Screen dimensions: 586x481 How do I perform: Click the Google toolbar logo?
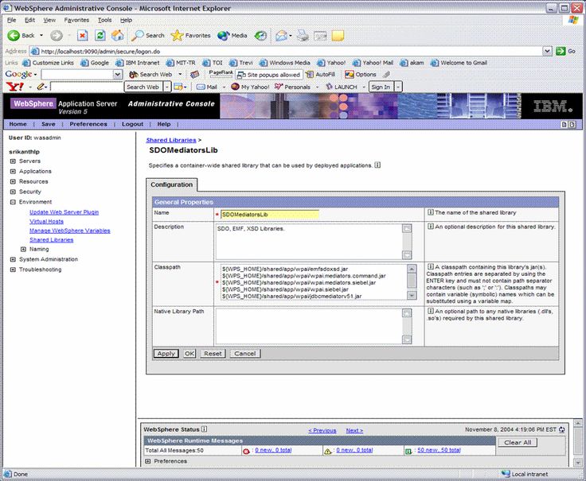point(18,74)
